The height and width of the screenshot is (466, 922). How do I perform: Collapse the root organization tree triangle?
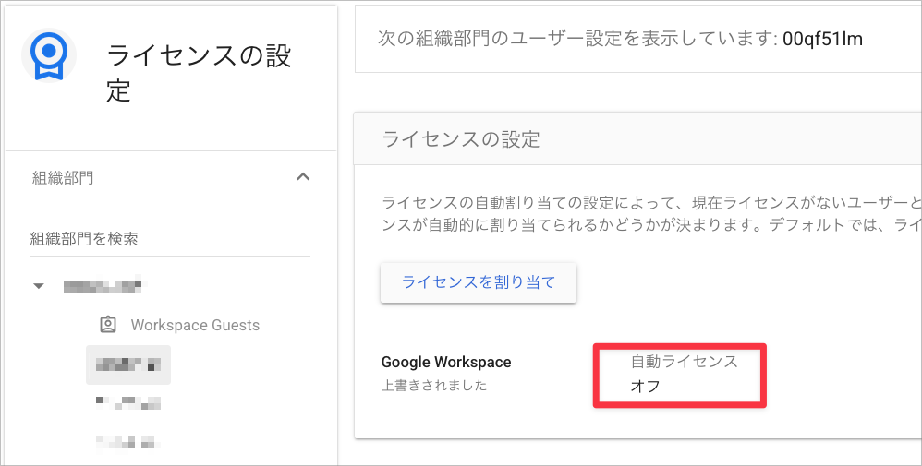point(39,286)
